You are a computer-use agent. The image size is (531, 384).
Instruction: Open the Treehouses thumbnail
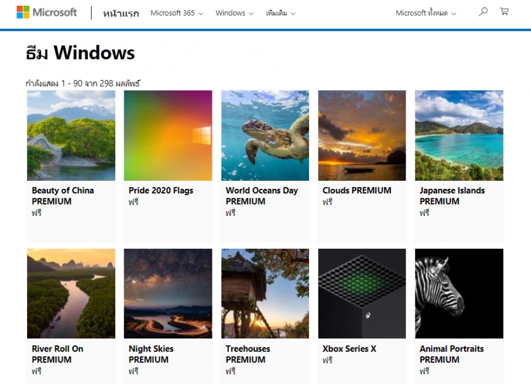tap(265, 294)
